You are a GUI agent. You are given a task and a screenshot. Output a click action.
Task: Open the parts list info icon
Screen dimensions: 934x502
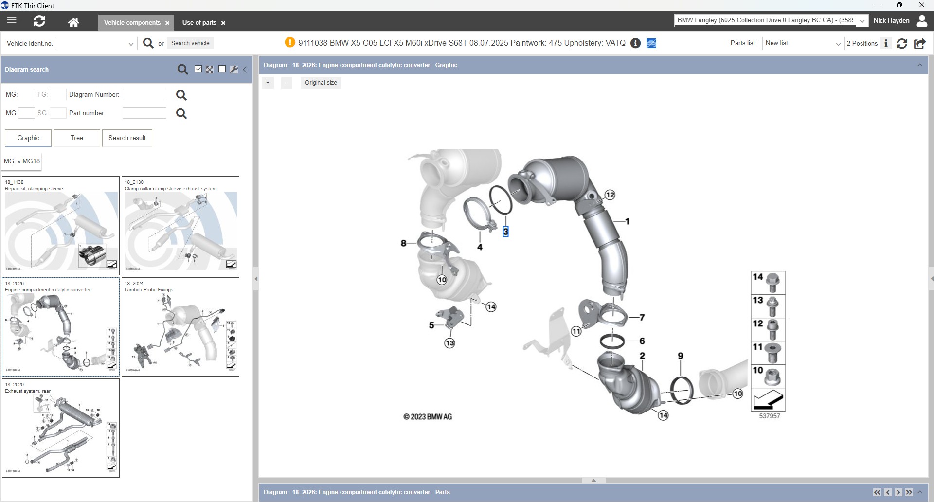[x=886, y=43]
